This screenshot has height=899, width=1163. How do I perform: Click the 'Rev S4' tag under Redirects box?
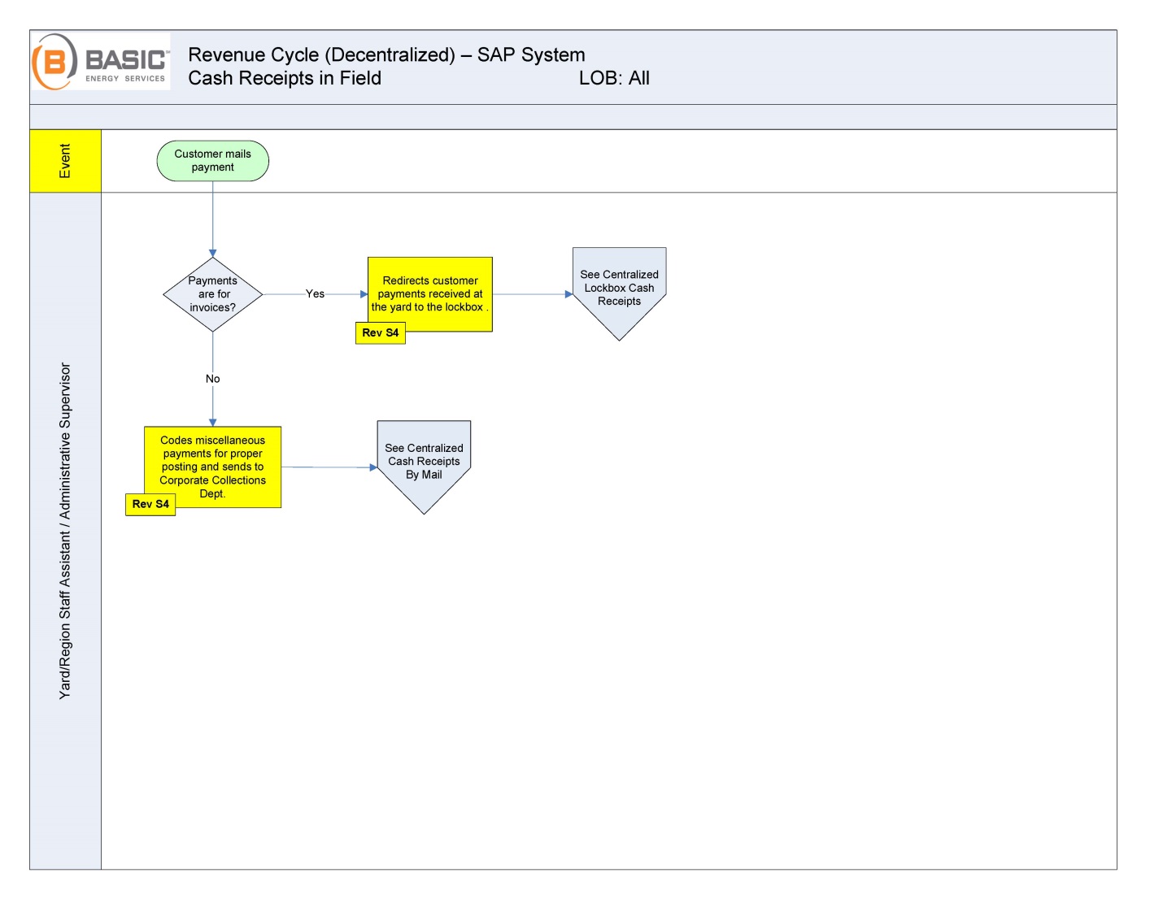coord(381,333)
